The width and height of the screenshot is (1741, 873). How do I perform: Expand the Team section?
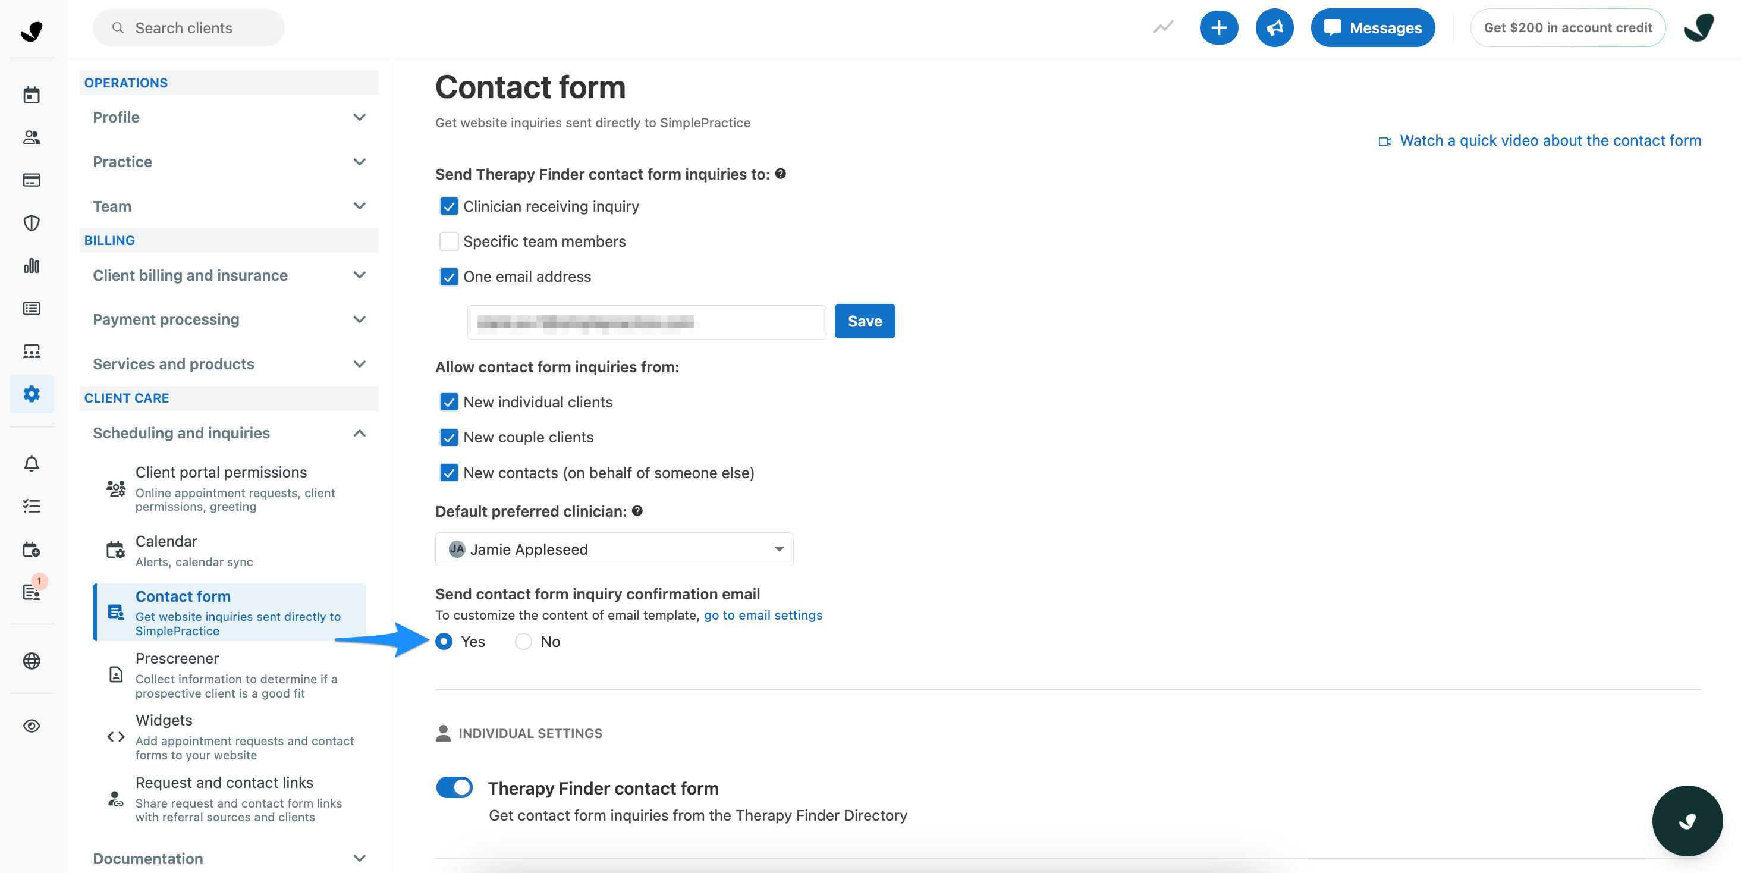(228, 206)
